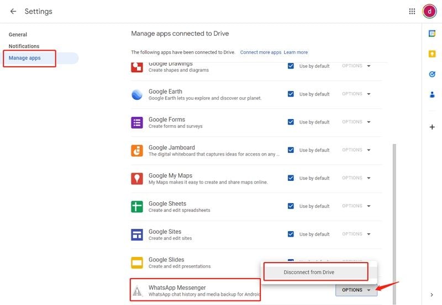The width and height of the screenshot is (442, 305).
Task: Toggle Use by default for Google Sheets
Action: pos(291,206)
